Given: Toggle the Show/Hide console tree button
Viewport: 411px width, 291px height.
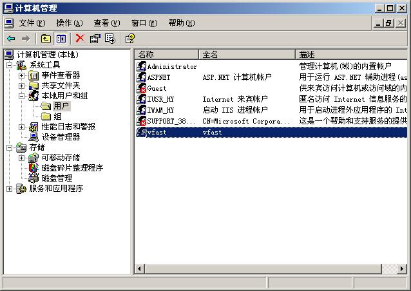Looking at the screenshot, I should (61, 39).
